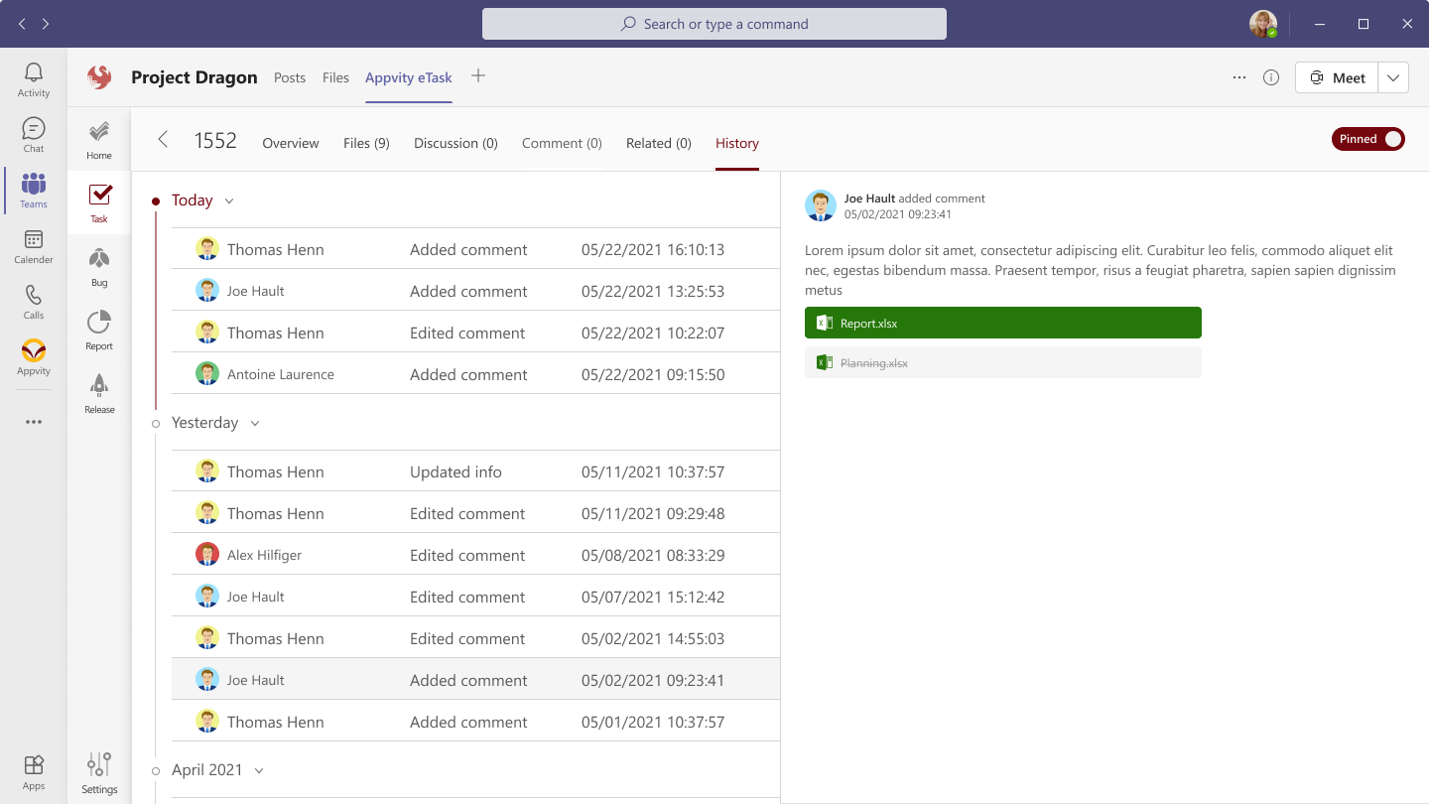The image size is (1429, 804).
Task: Open the Calls panel in Teams
Action: 33,302
